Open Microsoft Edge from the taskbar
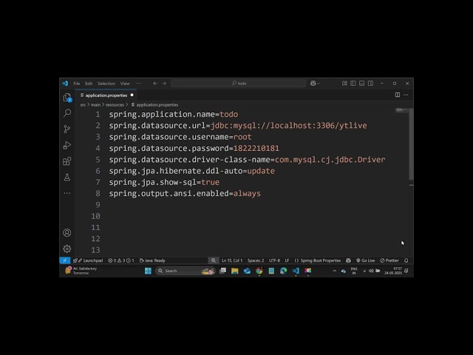473x355 pixels. 284,271
